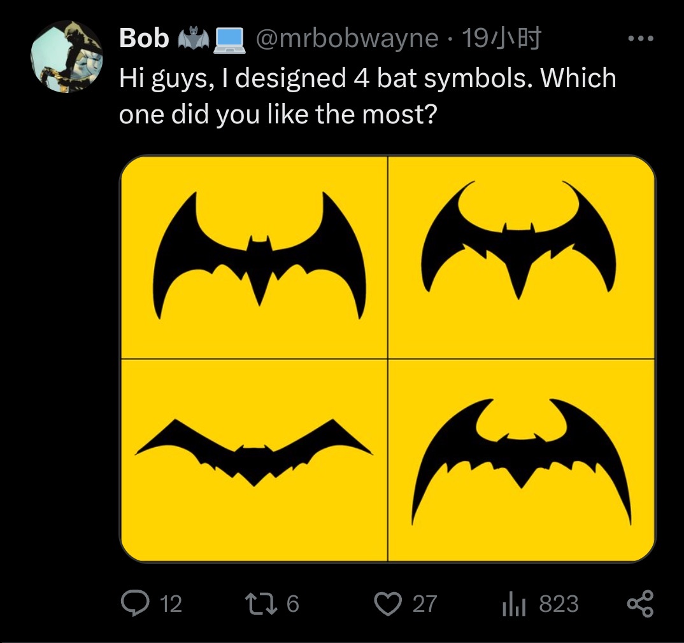Visit the @mrbobwayne handle link
The height and width of the screenshot is (643, 684).
pos(347,38)
